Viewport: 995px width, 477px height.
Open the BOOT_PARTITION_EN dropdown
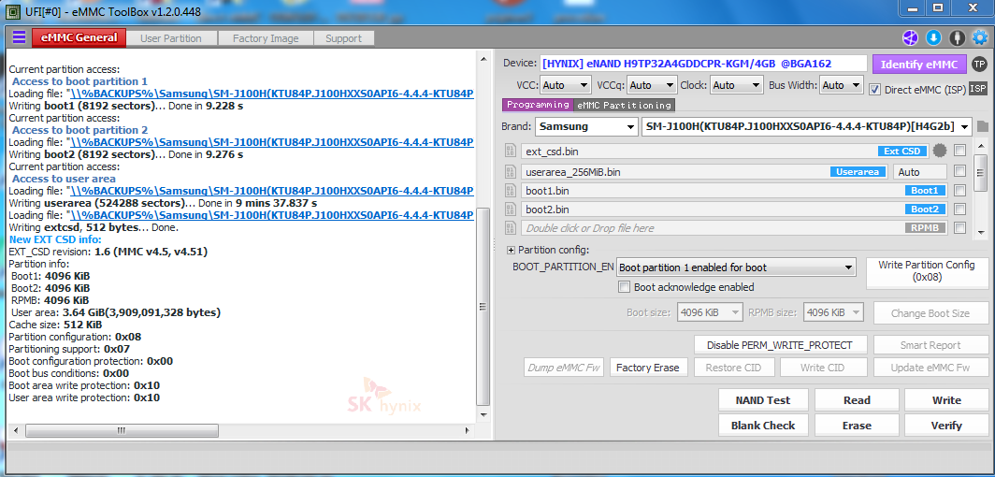click(736, 267)
